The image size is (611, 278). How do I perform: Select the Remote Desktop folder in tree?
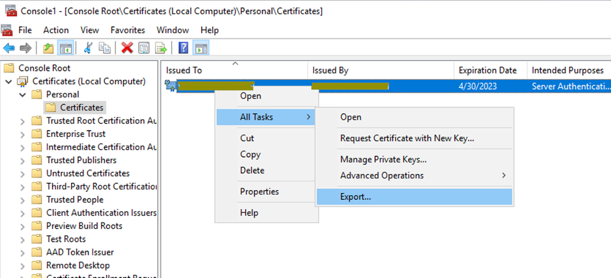[x=78, y=265]
